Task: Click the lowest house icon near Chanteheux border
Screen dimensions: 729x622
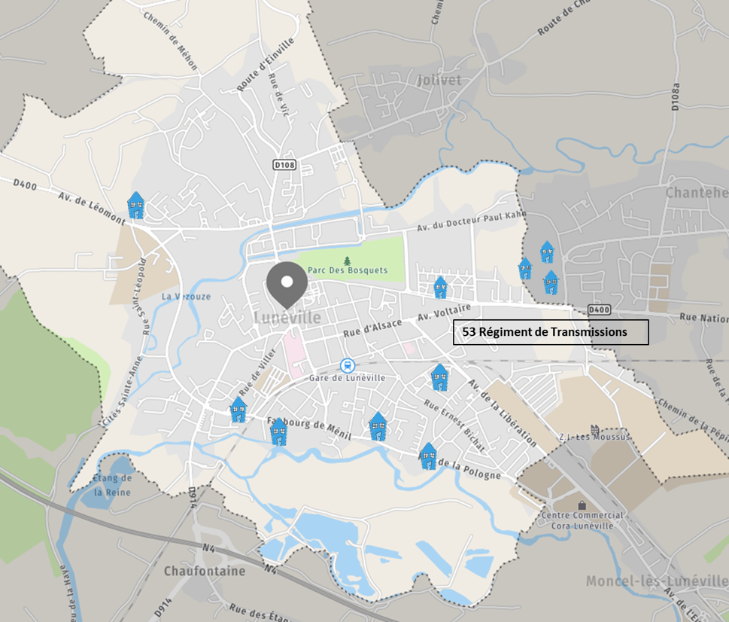Action: [551, 282]
